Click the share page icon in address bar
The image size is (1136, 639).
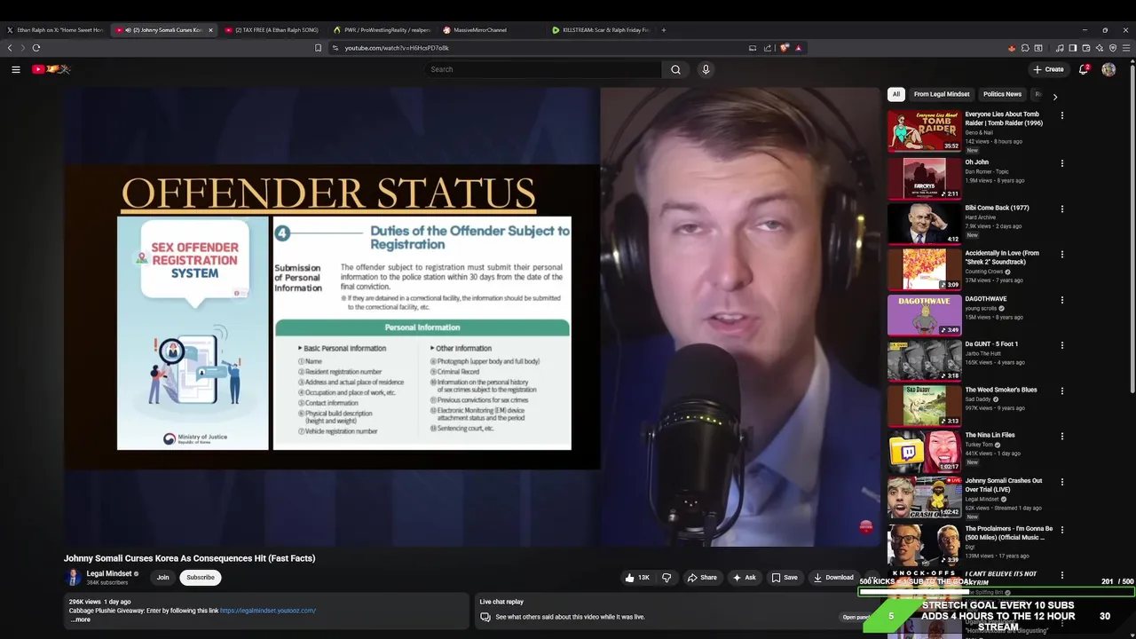(768, 48)
